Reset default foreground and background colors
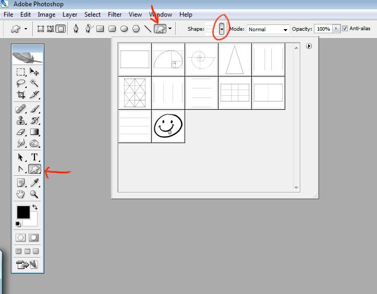Screen dimensions: 377x294 18,224
